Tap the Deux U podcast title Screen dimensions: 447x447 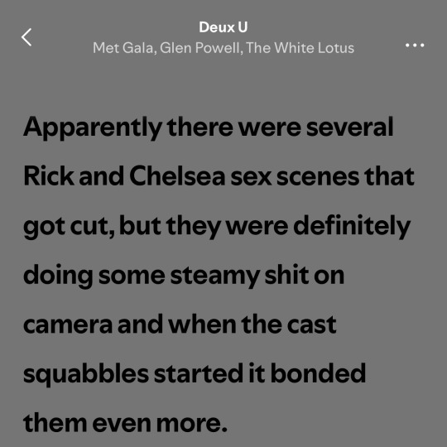(x=223, y=27)
